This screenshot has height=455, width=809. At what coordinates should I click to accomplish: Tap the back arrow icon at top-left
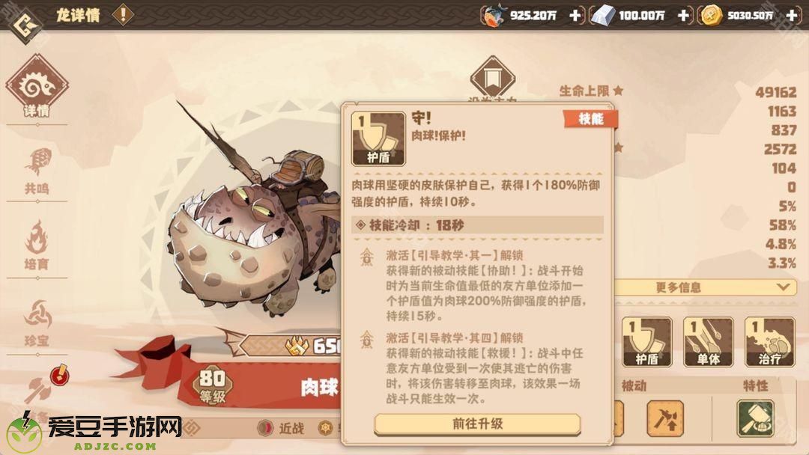pyautogui.click(x=24, y=25)
